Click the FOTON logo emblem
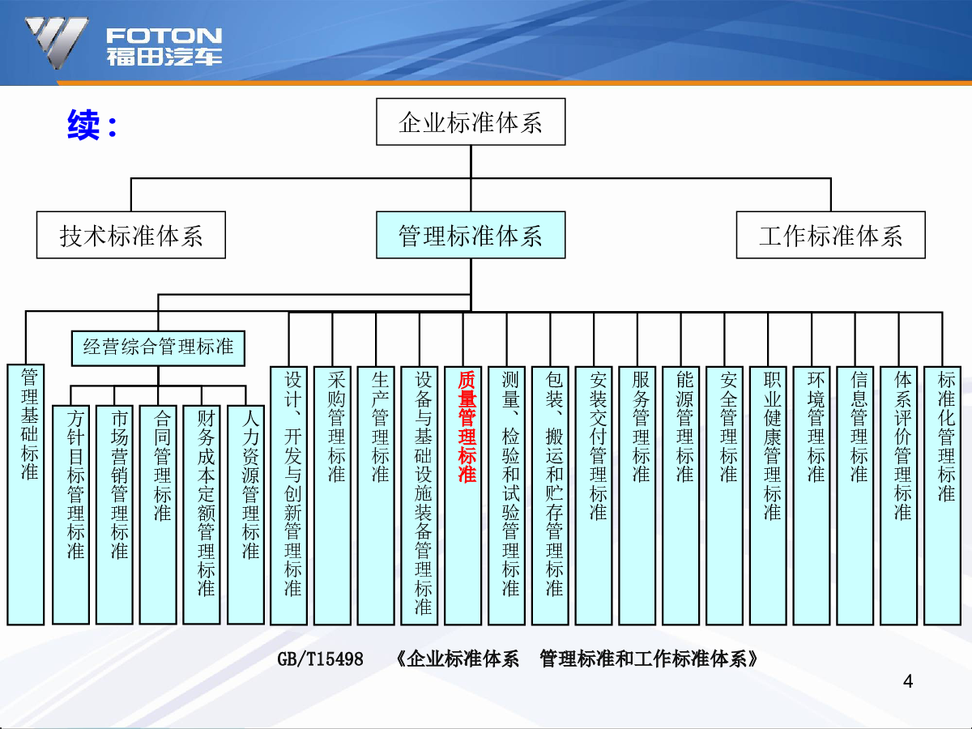 (x=55, y=42)
